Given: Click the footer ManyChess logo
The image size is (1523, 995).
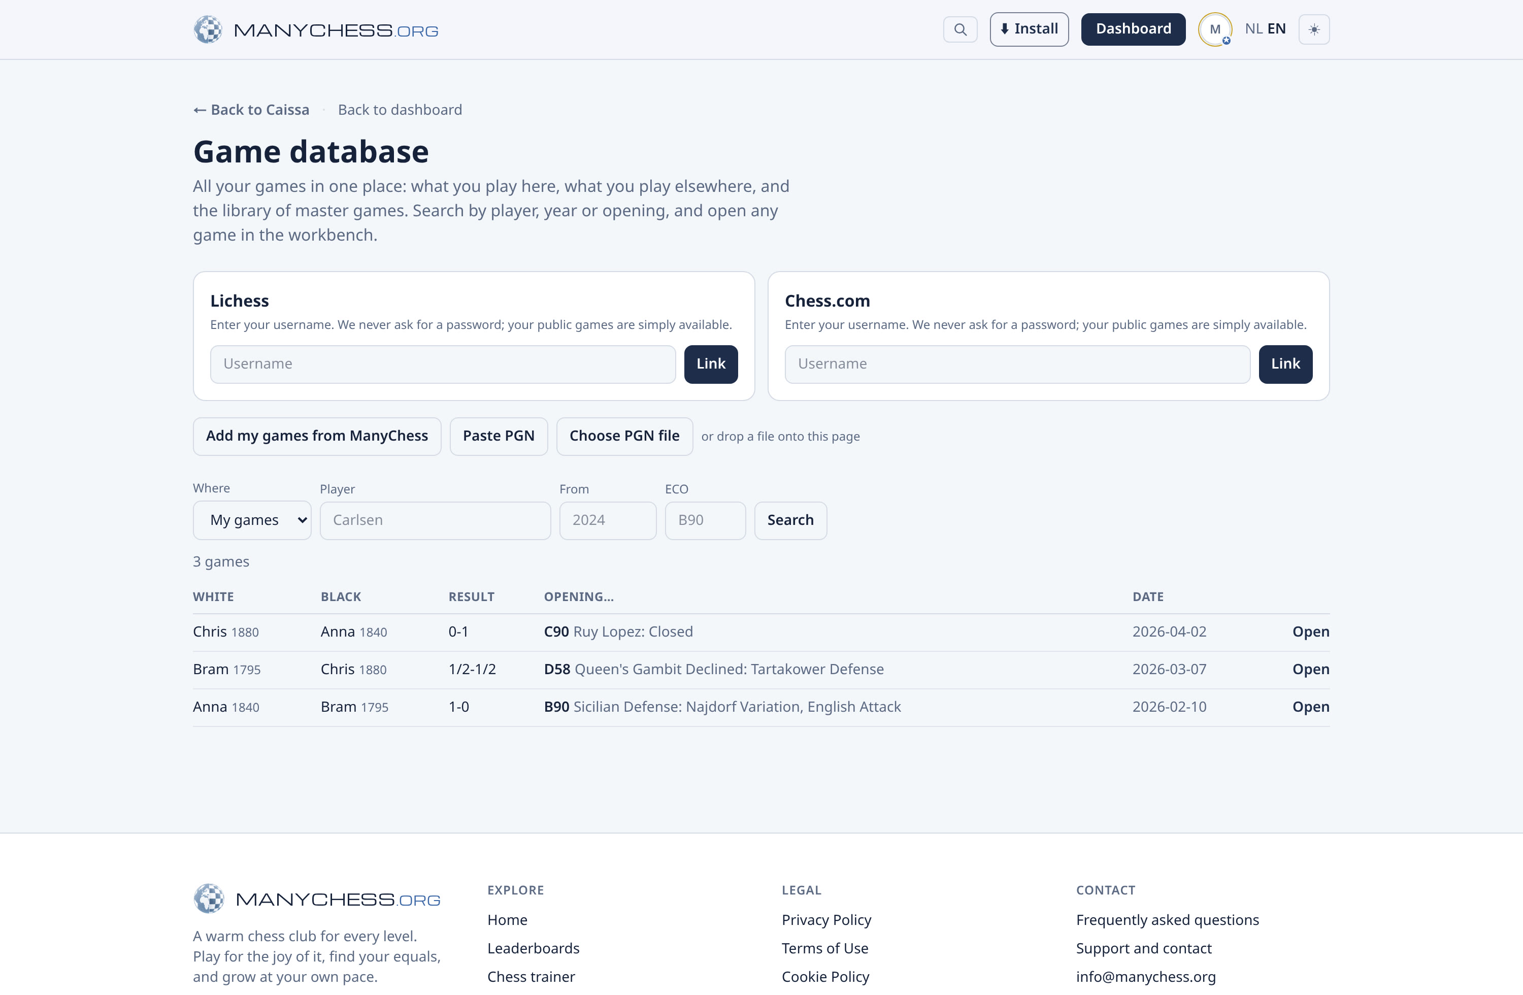Looking at the screenshot, I should point(317,899).
